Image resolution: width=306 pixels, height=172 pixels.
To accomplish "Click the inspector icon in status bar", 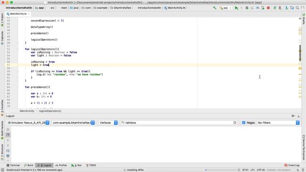I will [303, 170].
